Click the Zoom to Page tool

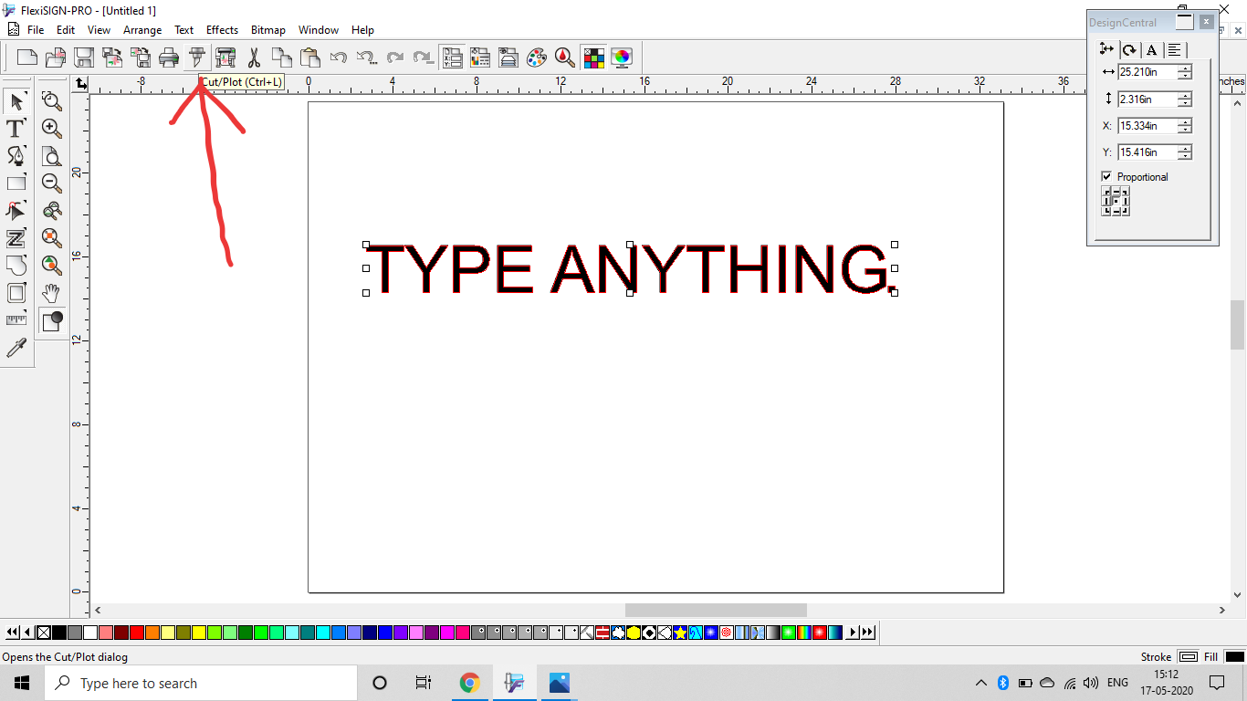click(52, 156)
